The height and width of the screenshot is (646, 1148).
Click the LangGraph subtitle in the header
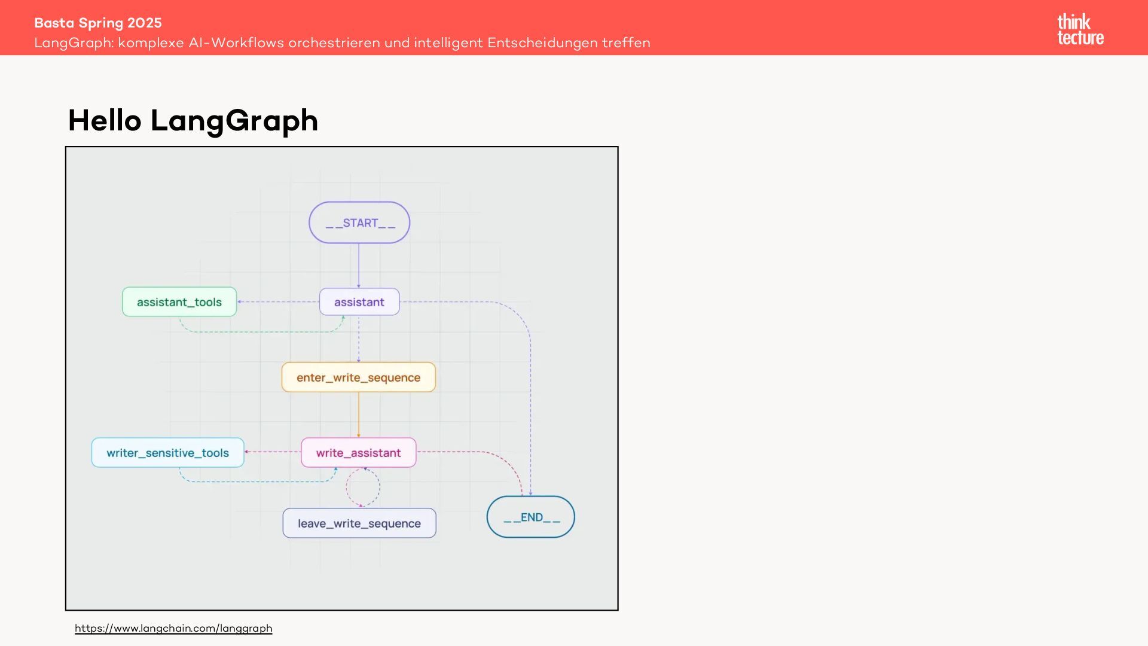(x=342, y=42)
